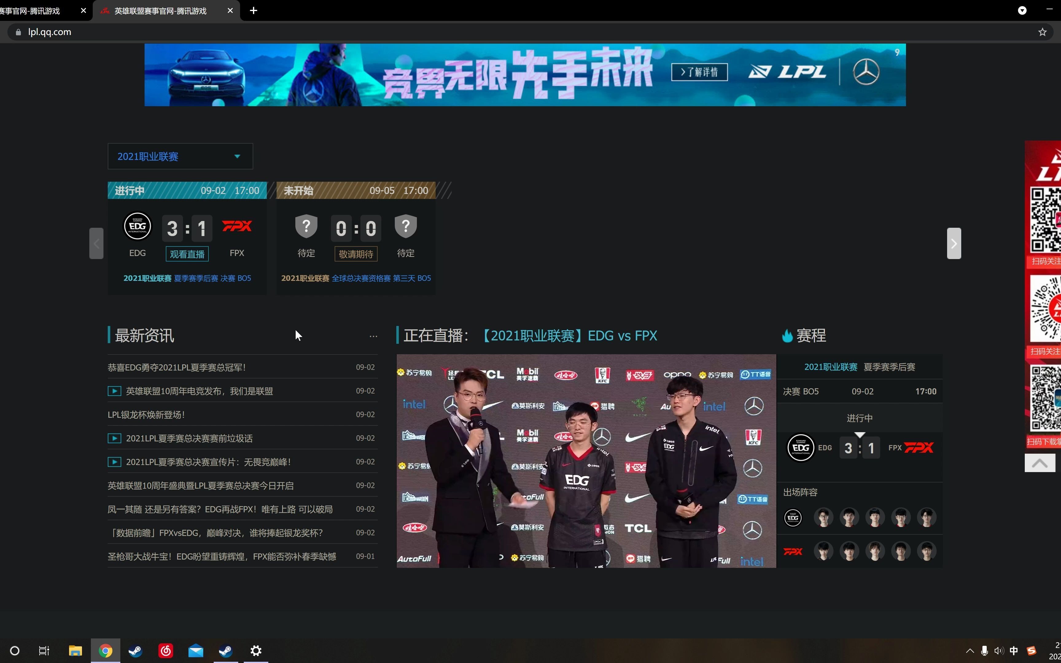
Task: Click the EDG logo in schedule score panel
Action: 801,448
